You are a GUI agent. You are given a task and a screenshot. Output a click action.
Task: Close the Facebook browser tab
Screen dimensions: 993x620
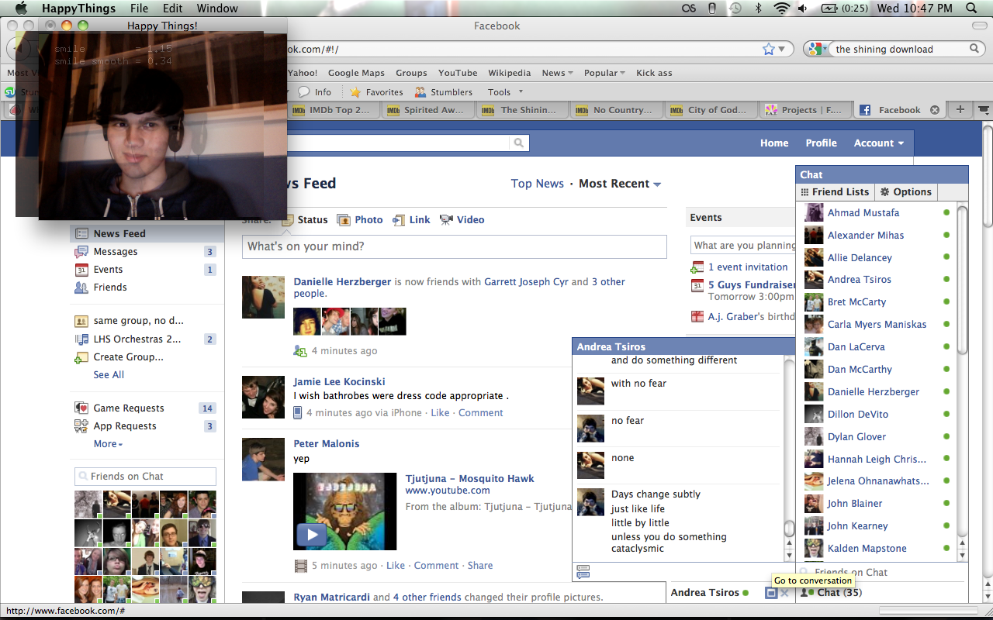click(x=935, y=110)
